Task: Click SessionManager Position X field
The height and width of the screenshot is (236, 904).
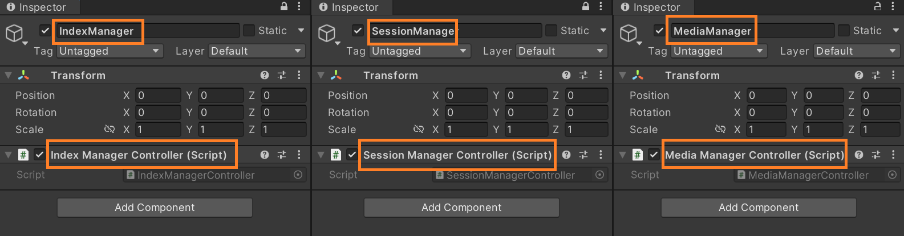Action: (466, 96)
